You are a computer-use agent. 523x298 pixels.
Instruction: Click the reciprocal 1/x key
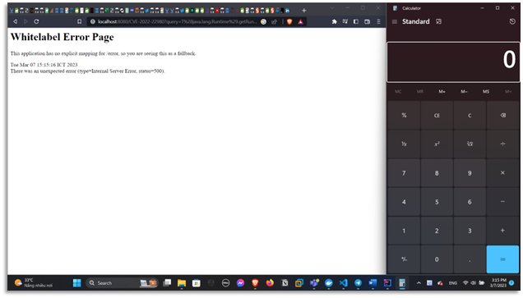404,144
